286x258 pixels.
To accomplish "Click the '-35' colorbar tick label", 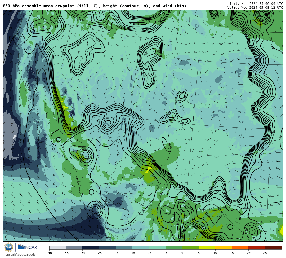I will [66, 253].
